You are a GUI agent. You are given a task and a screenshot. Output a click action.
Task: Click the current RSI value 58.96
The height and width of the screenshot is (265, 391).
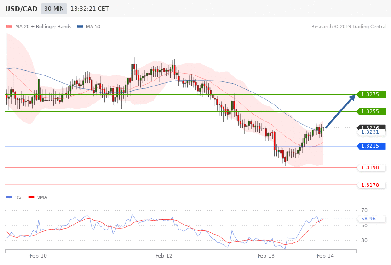[x=372, y=219]
